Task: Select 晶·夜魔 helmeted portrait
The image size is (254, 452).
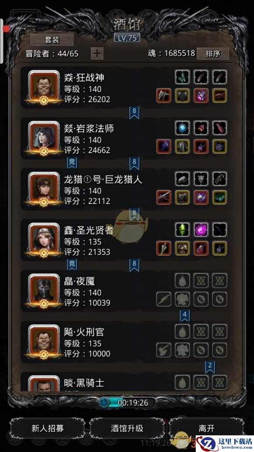Action: [x=44, y=290]
